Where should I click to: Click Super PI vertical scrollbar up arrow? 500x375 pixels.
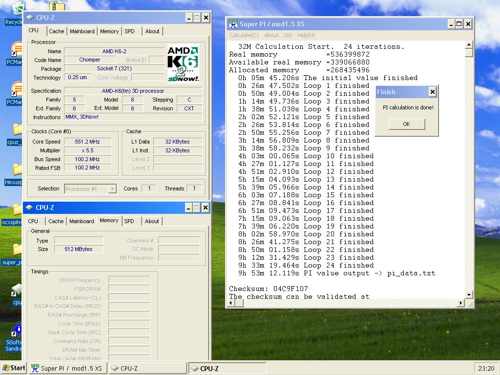pyautogui.click(x=469, y=44)
